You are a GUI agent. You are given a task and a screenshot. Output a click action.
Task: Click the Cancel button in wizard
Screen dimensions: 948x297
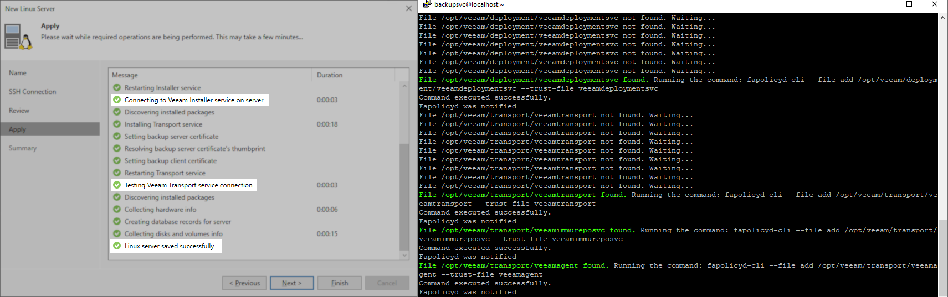pos(387,283)
